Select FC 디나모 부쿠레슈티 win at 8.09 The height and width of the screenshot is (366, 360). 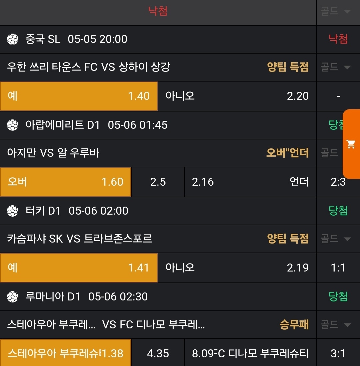pyautogui.click(x=250, y=353)
